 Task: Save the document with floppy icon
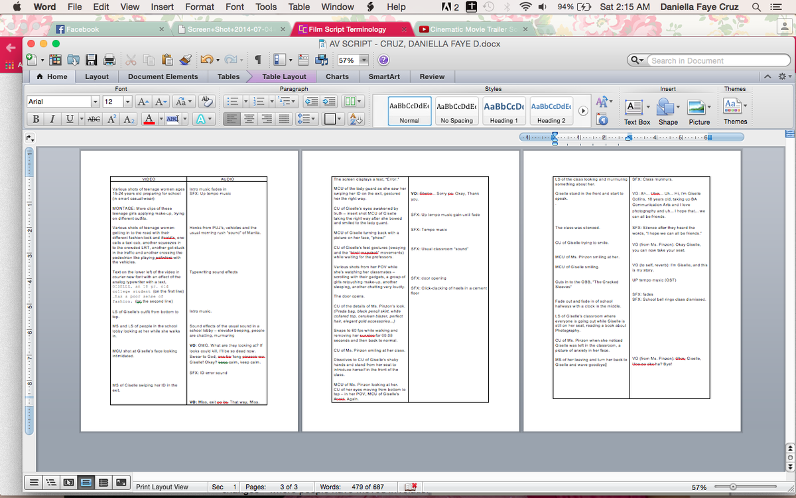92,60
